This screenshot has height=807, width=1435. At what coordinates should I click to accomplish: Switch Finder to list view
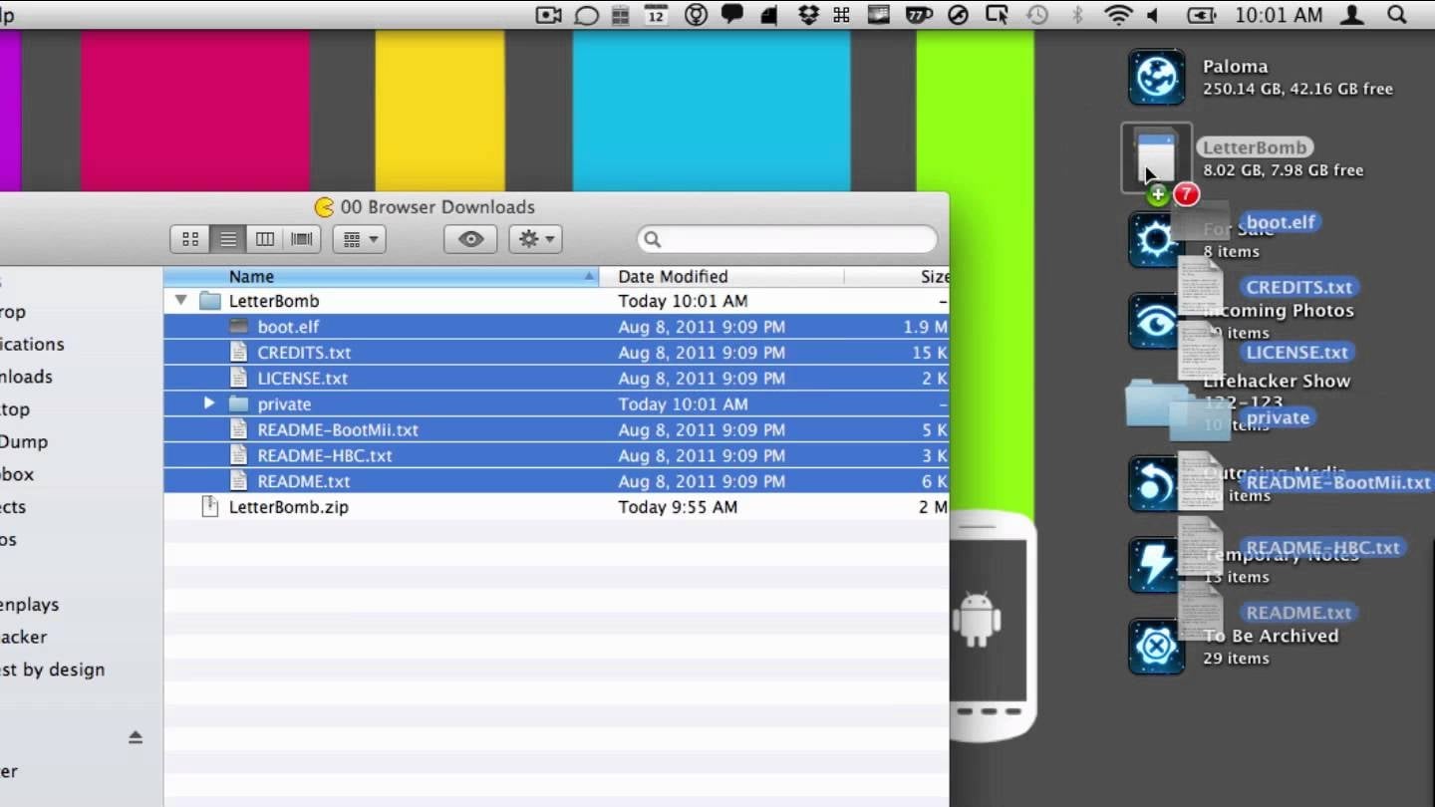coord(228,239)
